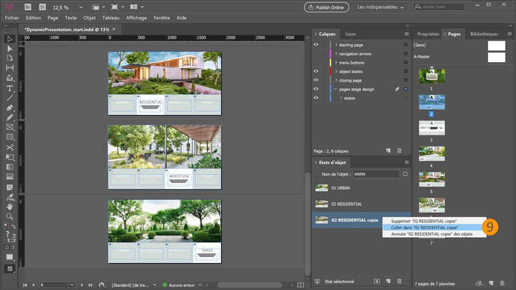The image size is (516, 290).
Task: Delete selected page in Pages panel
Action: coord(502,283)
